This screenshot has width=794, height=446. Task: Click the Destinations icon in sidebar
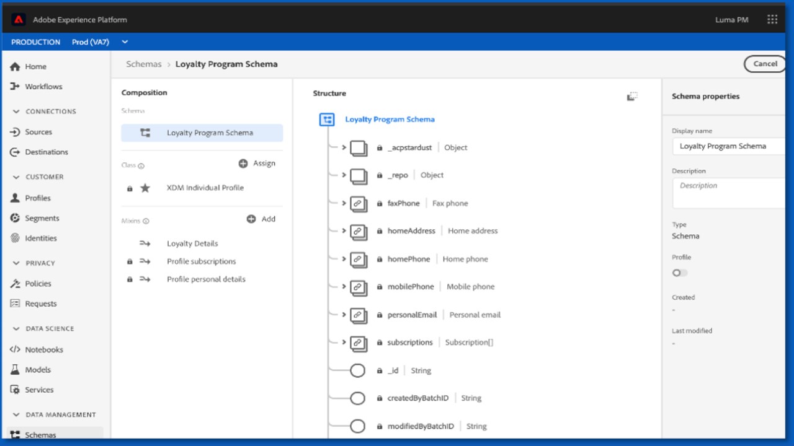coord(16,152)
